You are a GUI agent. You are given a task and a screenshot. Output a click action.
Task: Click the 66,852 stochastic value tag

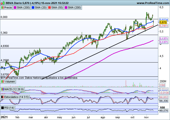pos(164,97)
